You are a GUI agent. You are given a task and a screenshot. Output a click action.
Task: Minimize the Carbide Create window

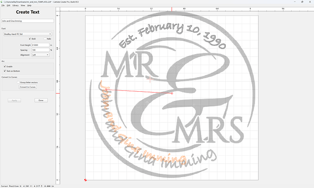click(295, 2)
